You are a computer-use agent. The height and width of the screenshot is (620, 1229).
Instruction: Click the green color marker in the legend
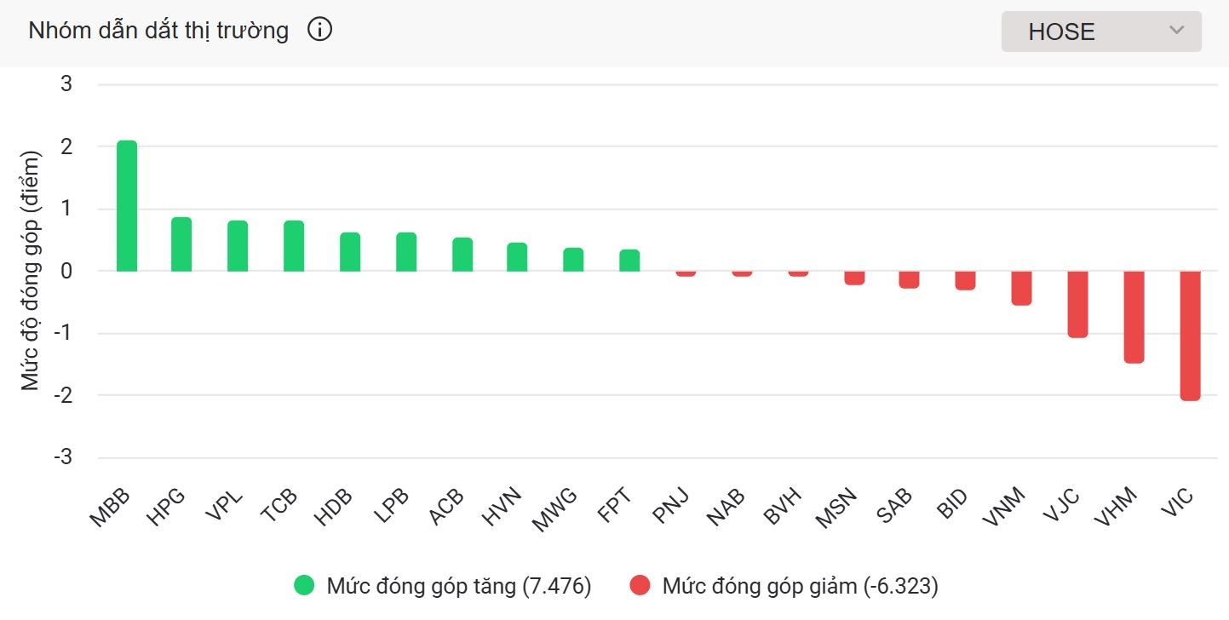304,586
